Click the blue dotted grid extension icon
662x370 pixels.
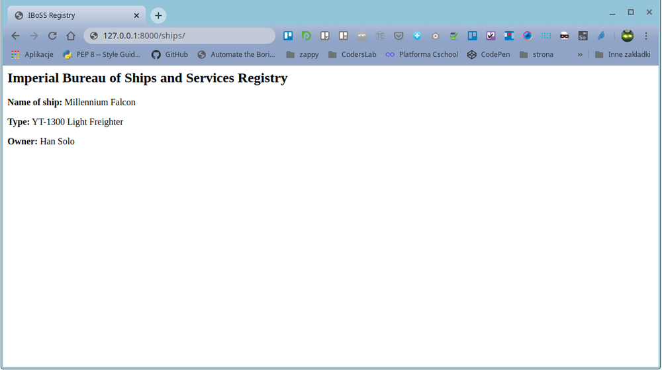click(546, 36)
